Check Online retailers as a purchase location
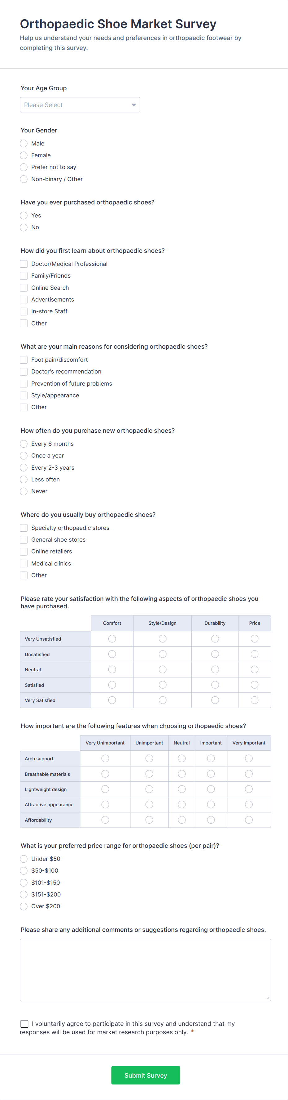288x1100 pixels. (x=24, y=551)
